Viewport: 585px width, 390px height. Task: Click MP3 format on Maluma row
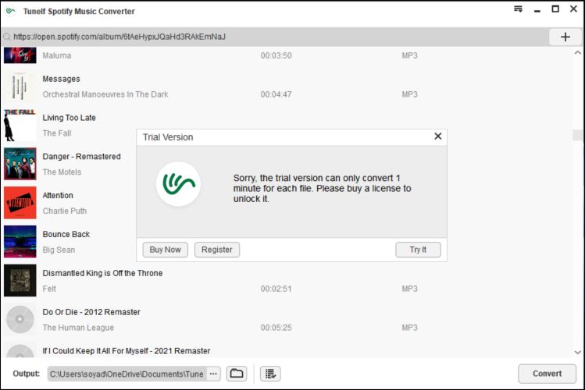[x=409, y=55]
